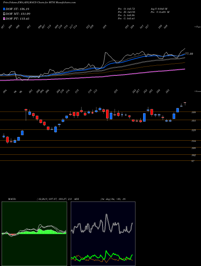
Task: Click the 131 price level label
Action: 194,121
